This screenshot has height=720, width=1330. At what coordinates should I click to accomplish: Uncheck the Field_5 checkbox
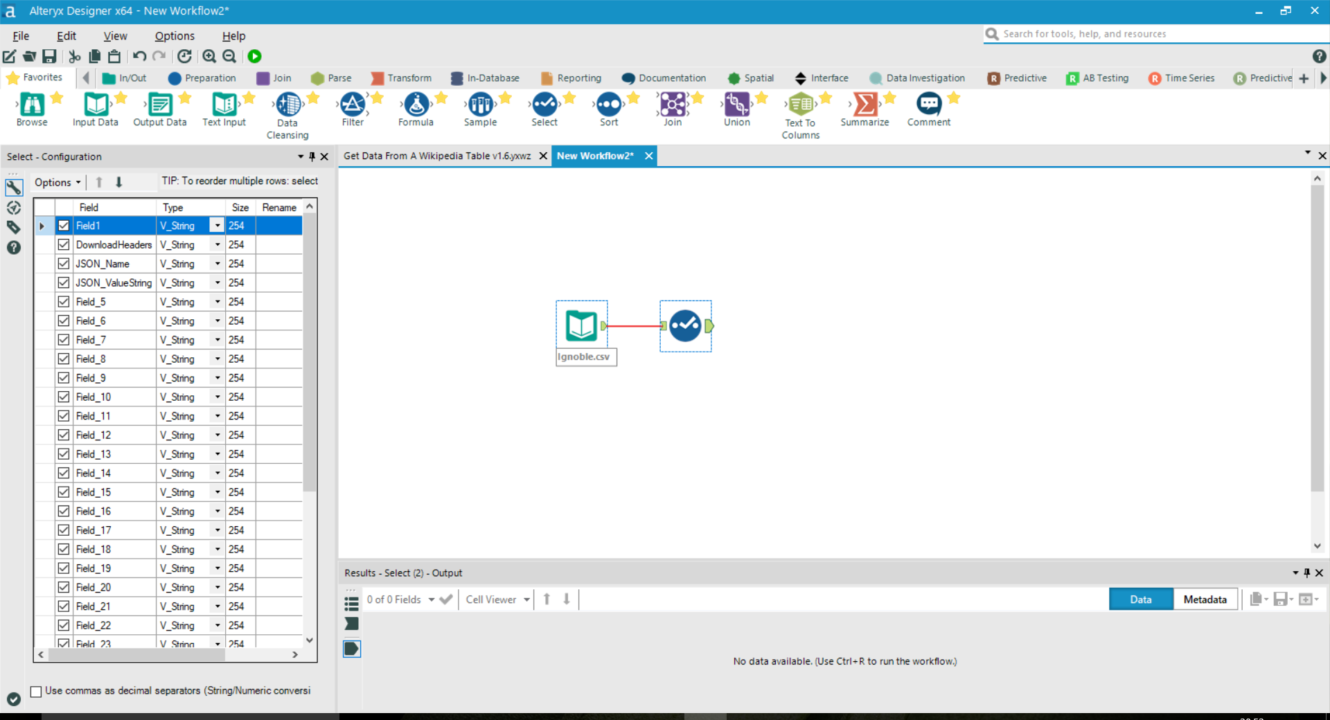point(64,302)
